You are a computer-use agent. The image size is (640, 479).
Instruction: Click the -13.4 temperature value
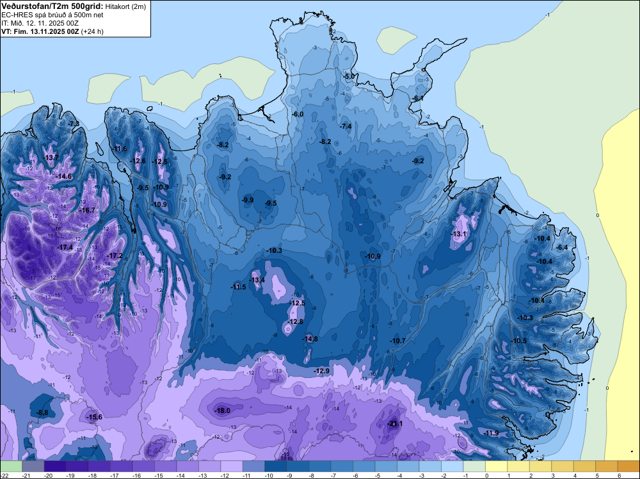coord(257,280)
